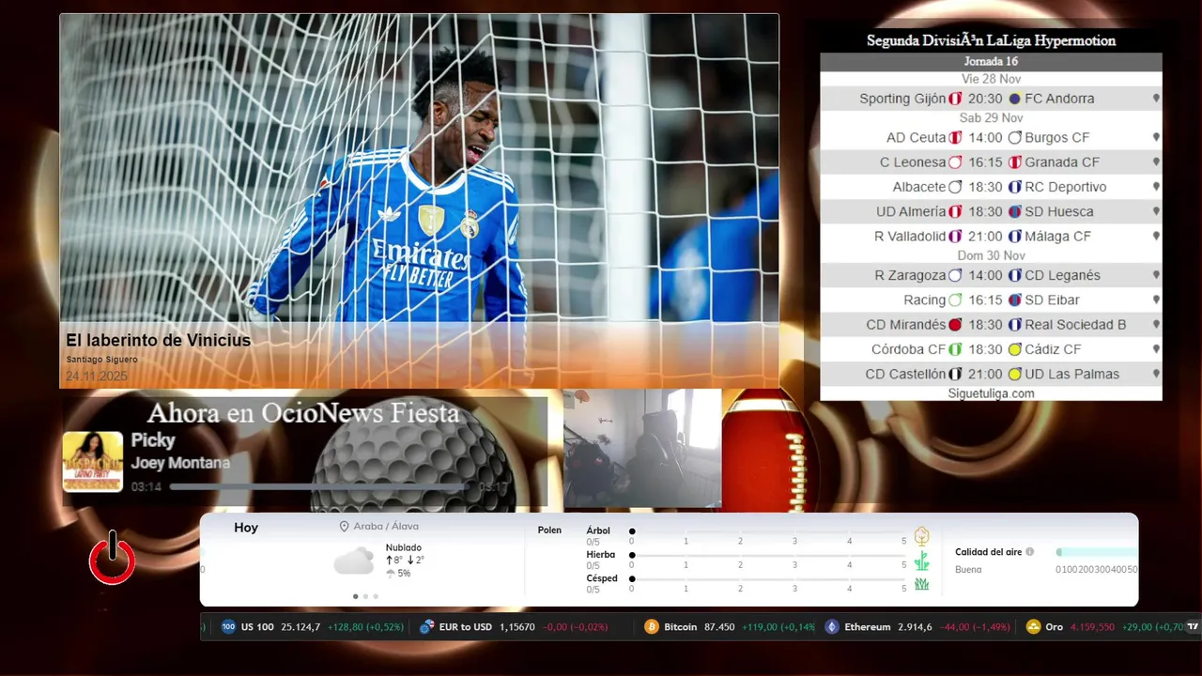Viewport: 1202px width, 676px height.
Task: Select the first weather carousel dot
Action: (x=355, y=596)
